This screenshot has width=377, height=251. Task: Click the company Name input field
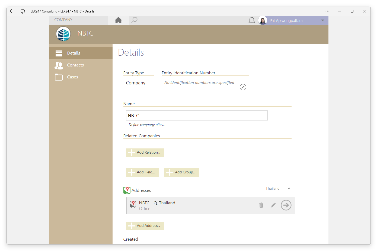[x=197, y=115]
